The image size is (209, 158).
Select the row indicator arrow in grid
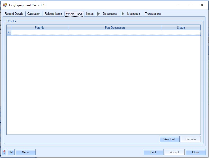pyautogui.click(x=9, y=32)
